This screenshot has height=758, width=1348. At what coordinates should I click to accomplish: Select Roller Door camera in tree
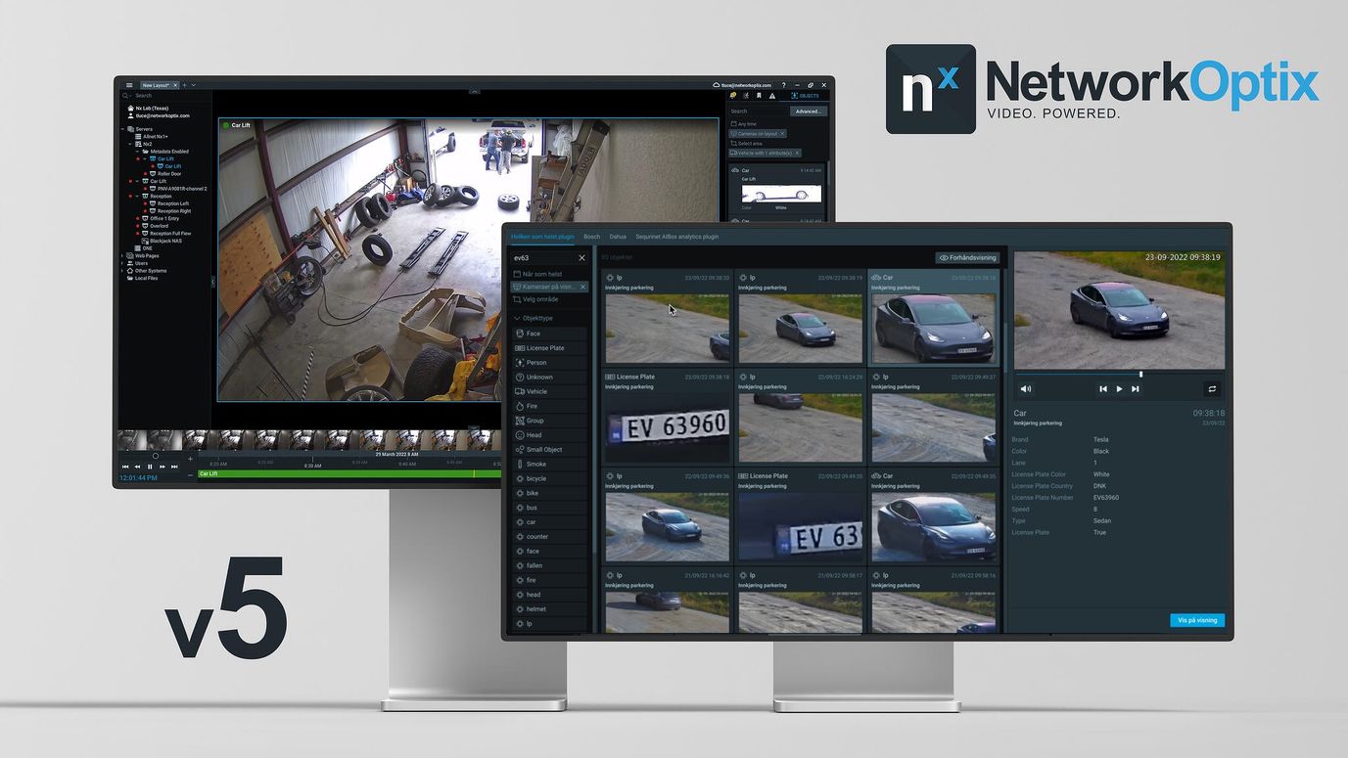169,174
